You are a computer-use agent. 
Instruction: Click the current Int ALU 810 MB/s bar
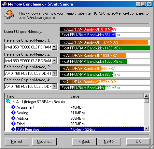105,29
